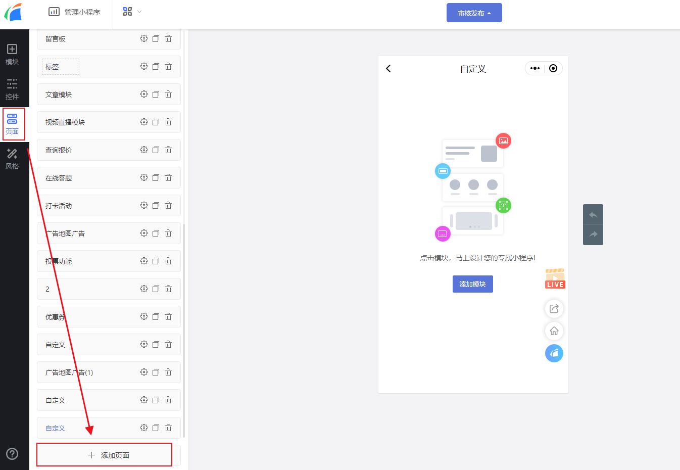
Task: Delete the 标签 page
Action: coord(168,66)
